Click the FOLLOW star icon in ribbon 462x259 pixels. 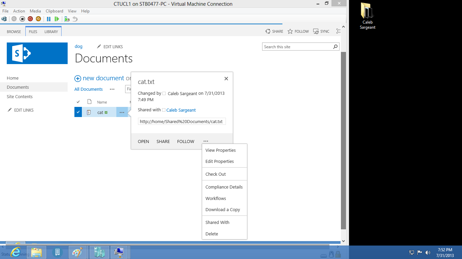(290, 31)
